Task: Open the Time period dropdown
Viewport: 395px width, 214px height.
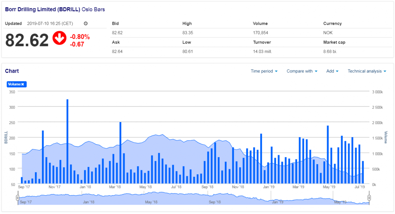Action: tap(264, 71)
